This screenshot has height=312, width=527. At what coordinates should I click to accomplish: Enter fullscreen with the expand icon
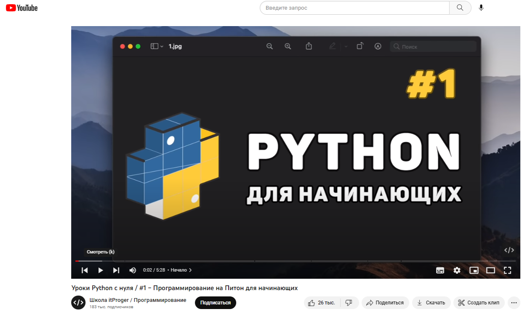(x=507, y=270)
